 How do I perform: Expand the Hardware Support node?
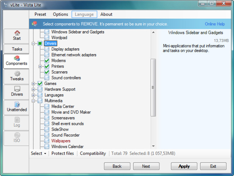[33, 89]
